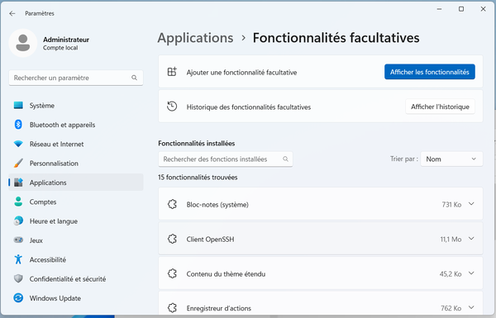Click the Contenu du thème étendu gear icon
Screen dimensions: 496x318
pyautogui.click(x=172, y=273)
